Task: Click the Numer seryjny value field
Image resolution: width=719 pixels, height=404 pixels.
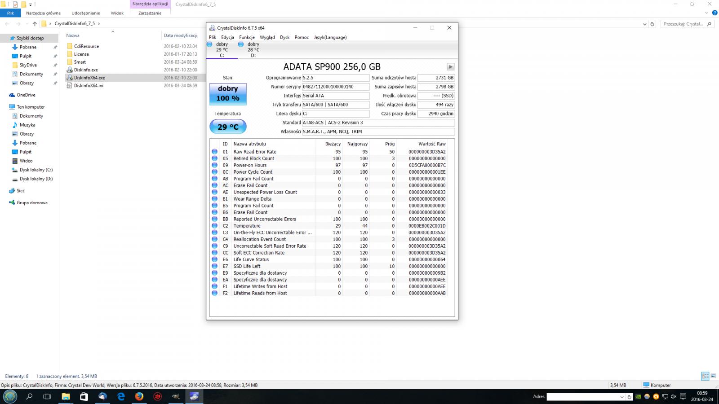Action: 336,87
